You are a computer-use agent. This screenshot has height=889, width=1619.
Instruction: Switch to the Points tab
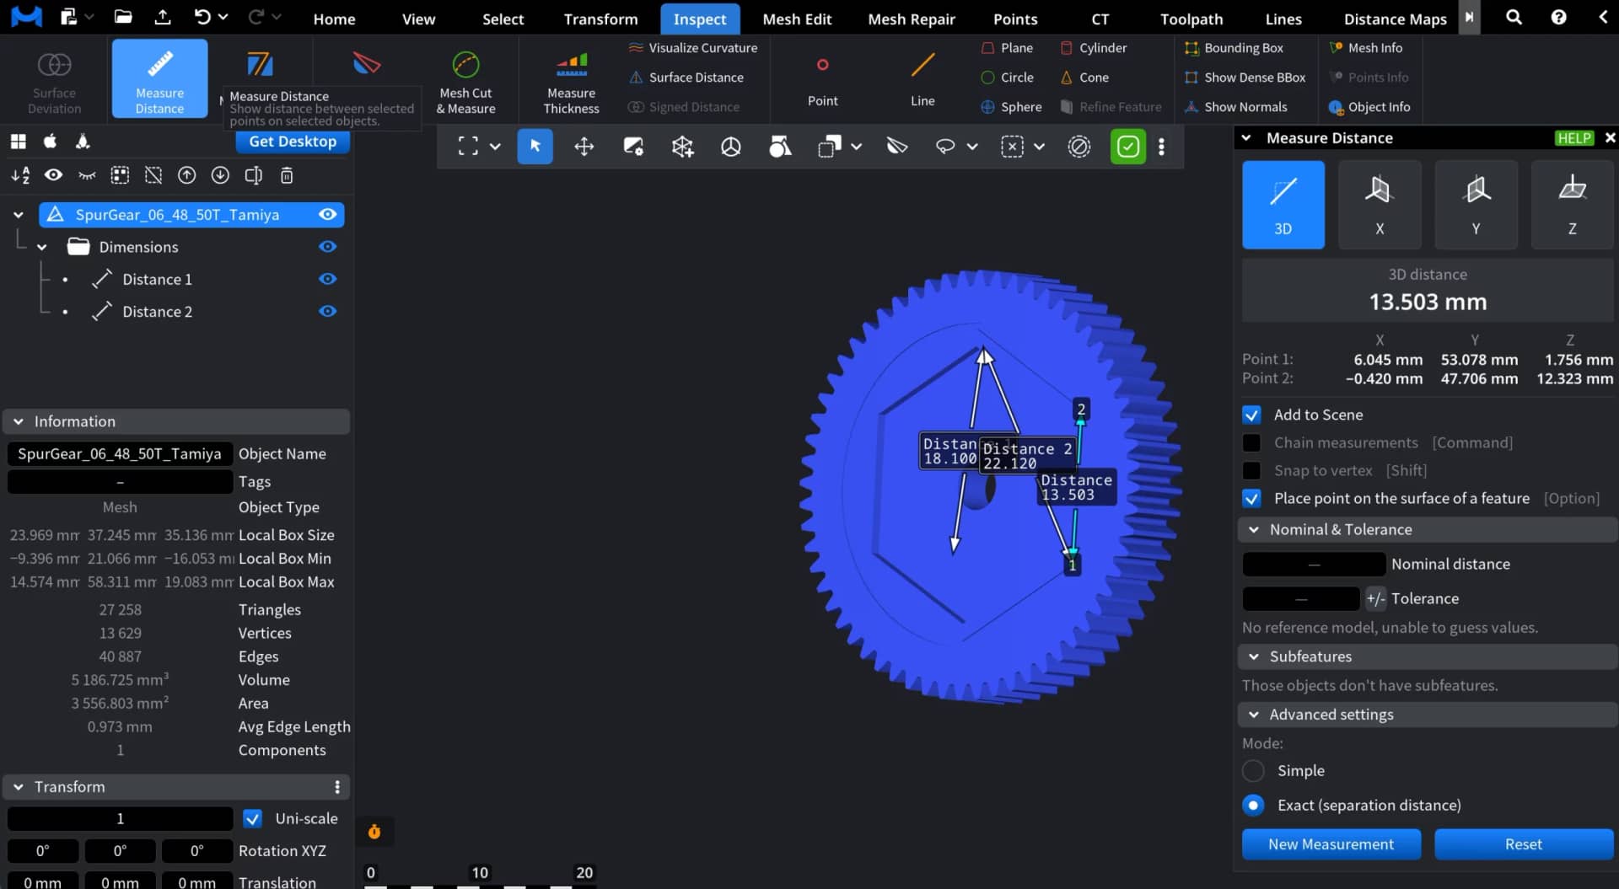[x=1015, y=19]
